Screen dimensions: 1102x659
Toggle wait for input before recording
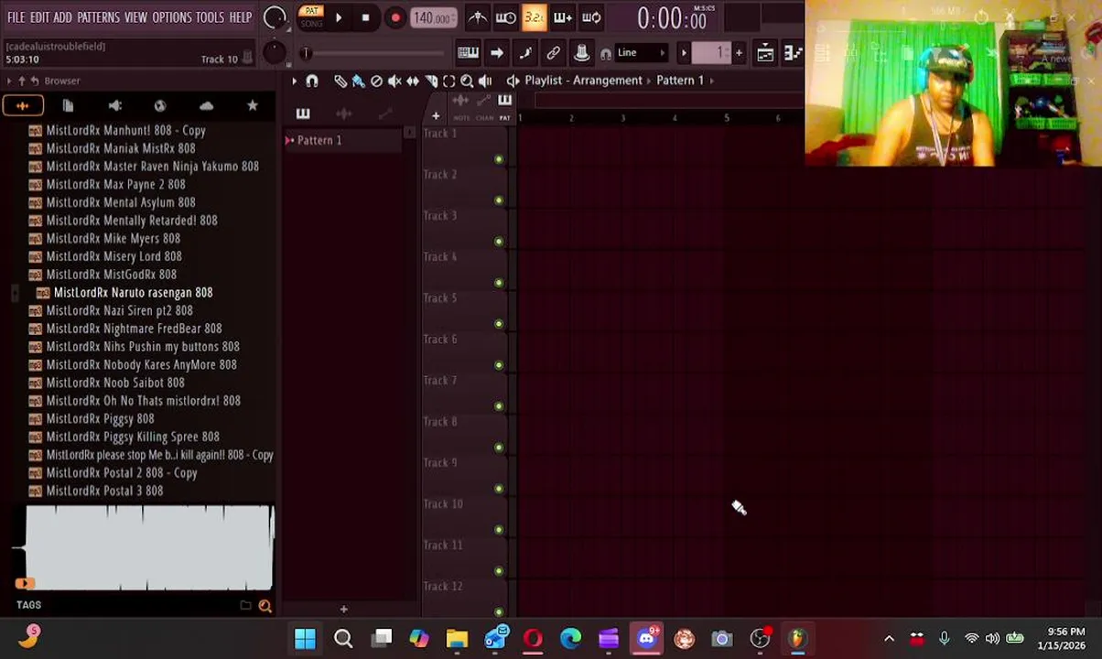coord(505,17)
